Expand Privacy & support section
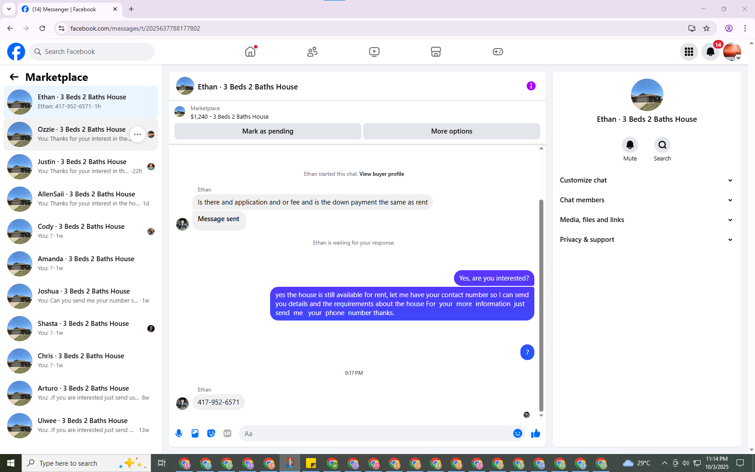 [x=647, y=240]
